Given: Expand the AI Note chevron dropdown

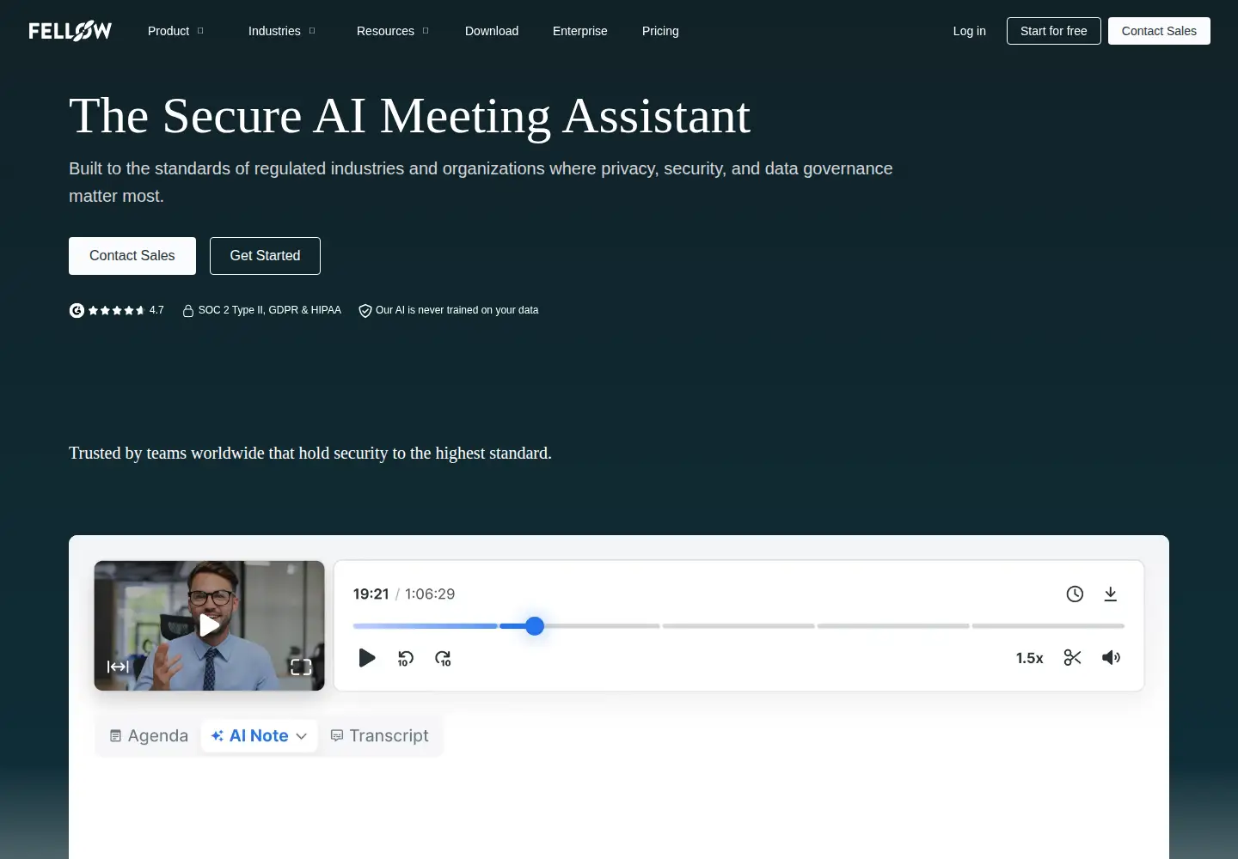Looking at the screenshot, I should pyautogui.click(x=302, y=736).
